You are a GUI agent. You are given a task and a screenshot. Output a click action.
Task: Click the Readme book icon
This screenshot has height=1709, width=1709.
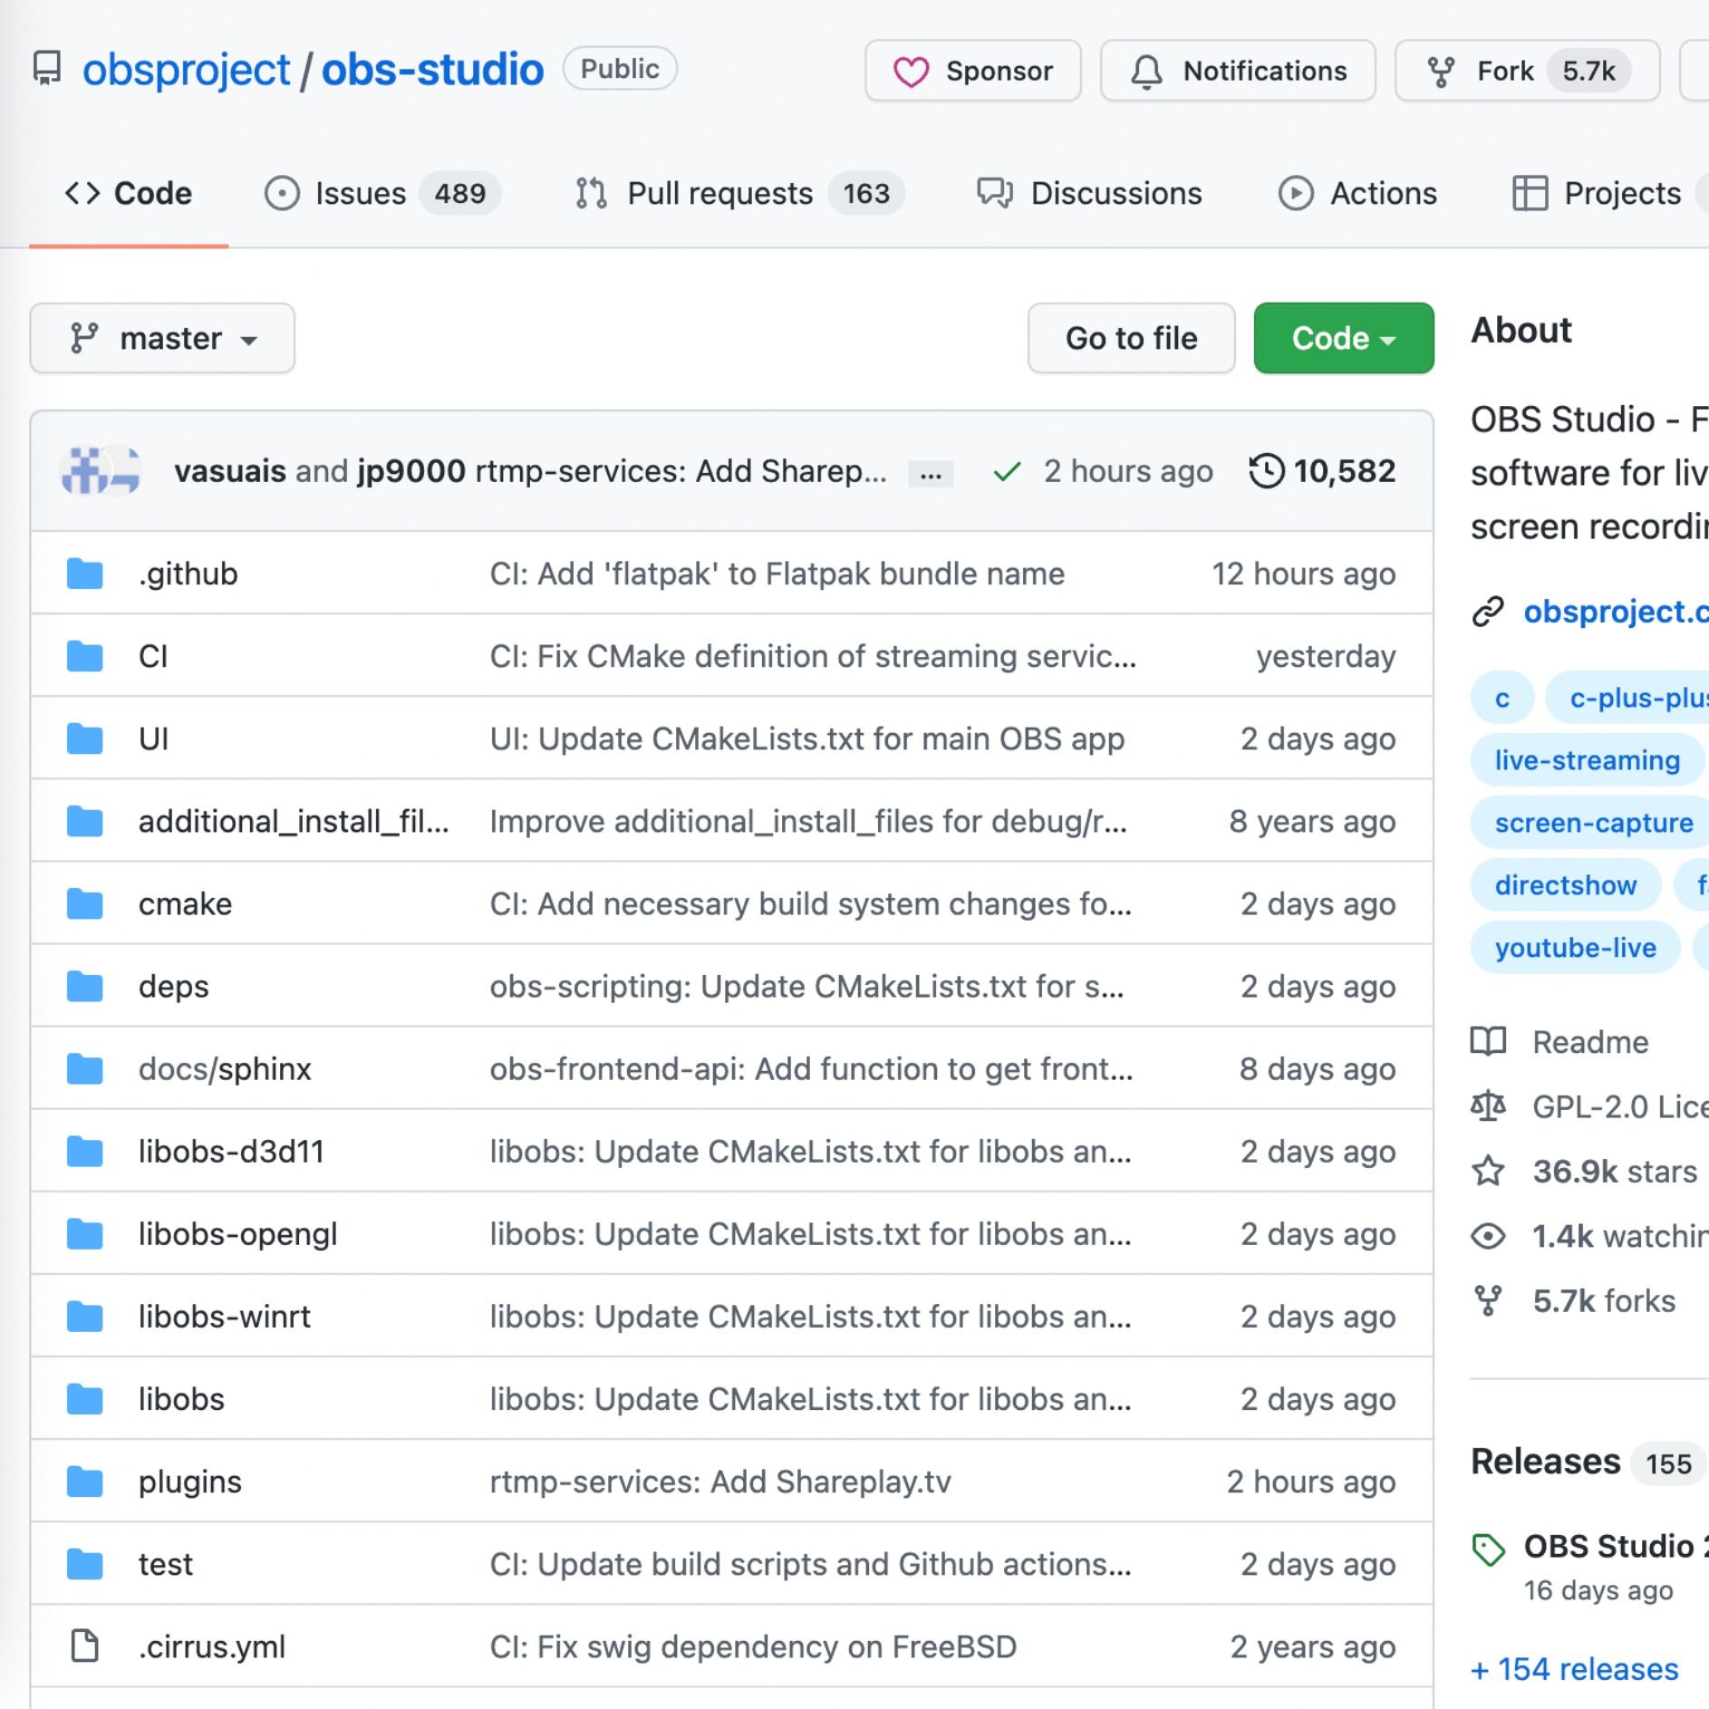click(x=1488, y=1042)
